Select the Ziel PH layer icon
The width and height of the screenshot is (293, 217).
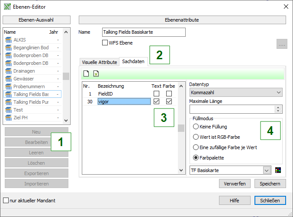8,118
